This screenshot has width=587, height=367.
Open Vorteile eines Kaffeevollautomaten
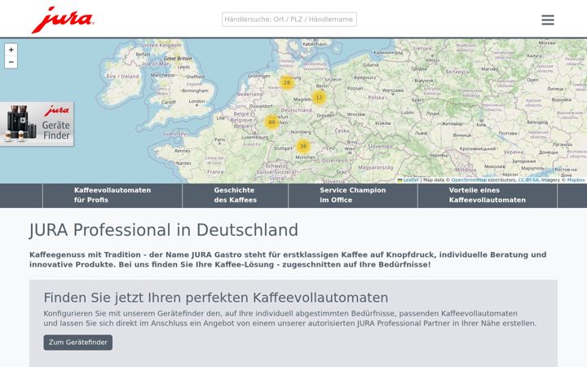point(487,195)
